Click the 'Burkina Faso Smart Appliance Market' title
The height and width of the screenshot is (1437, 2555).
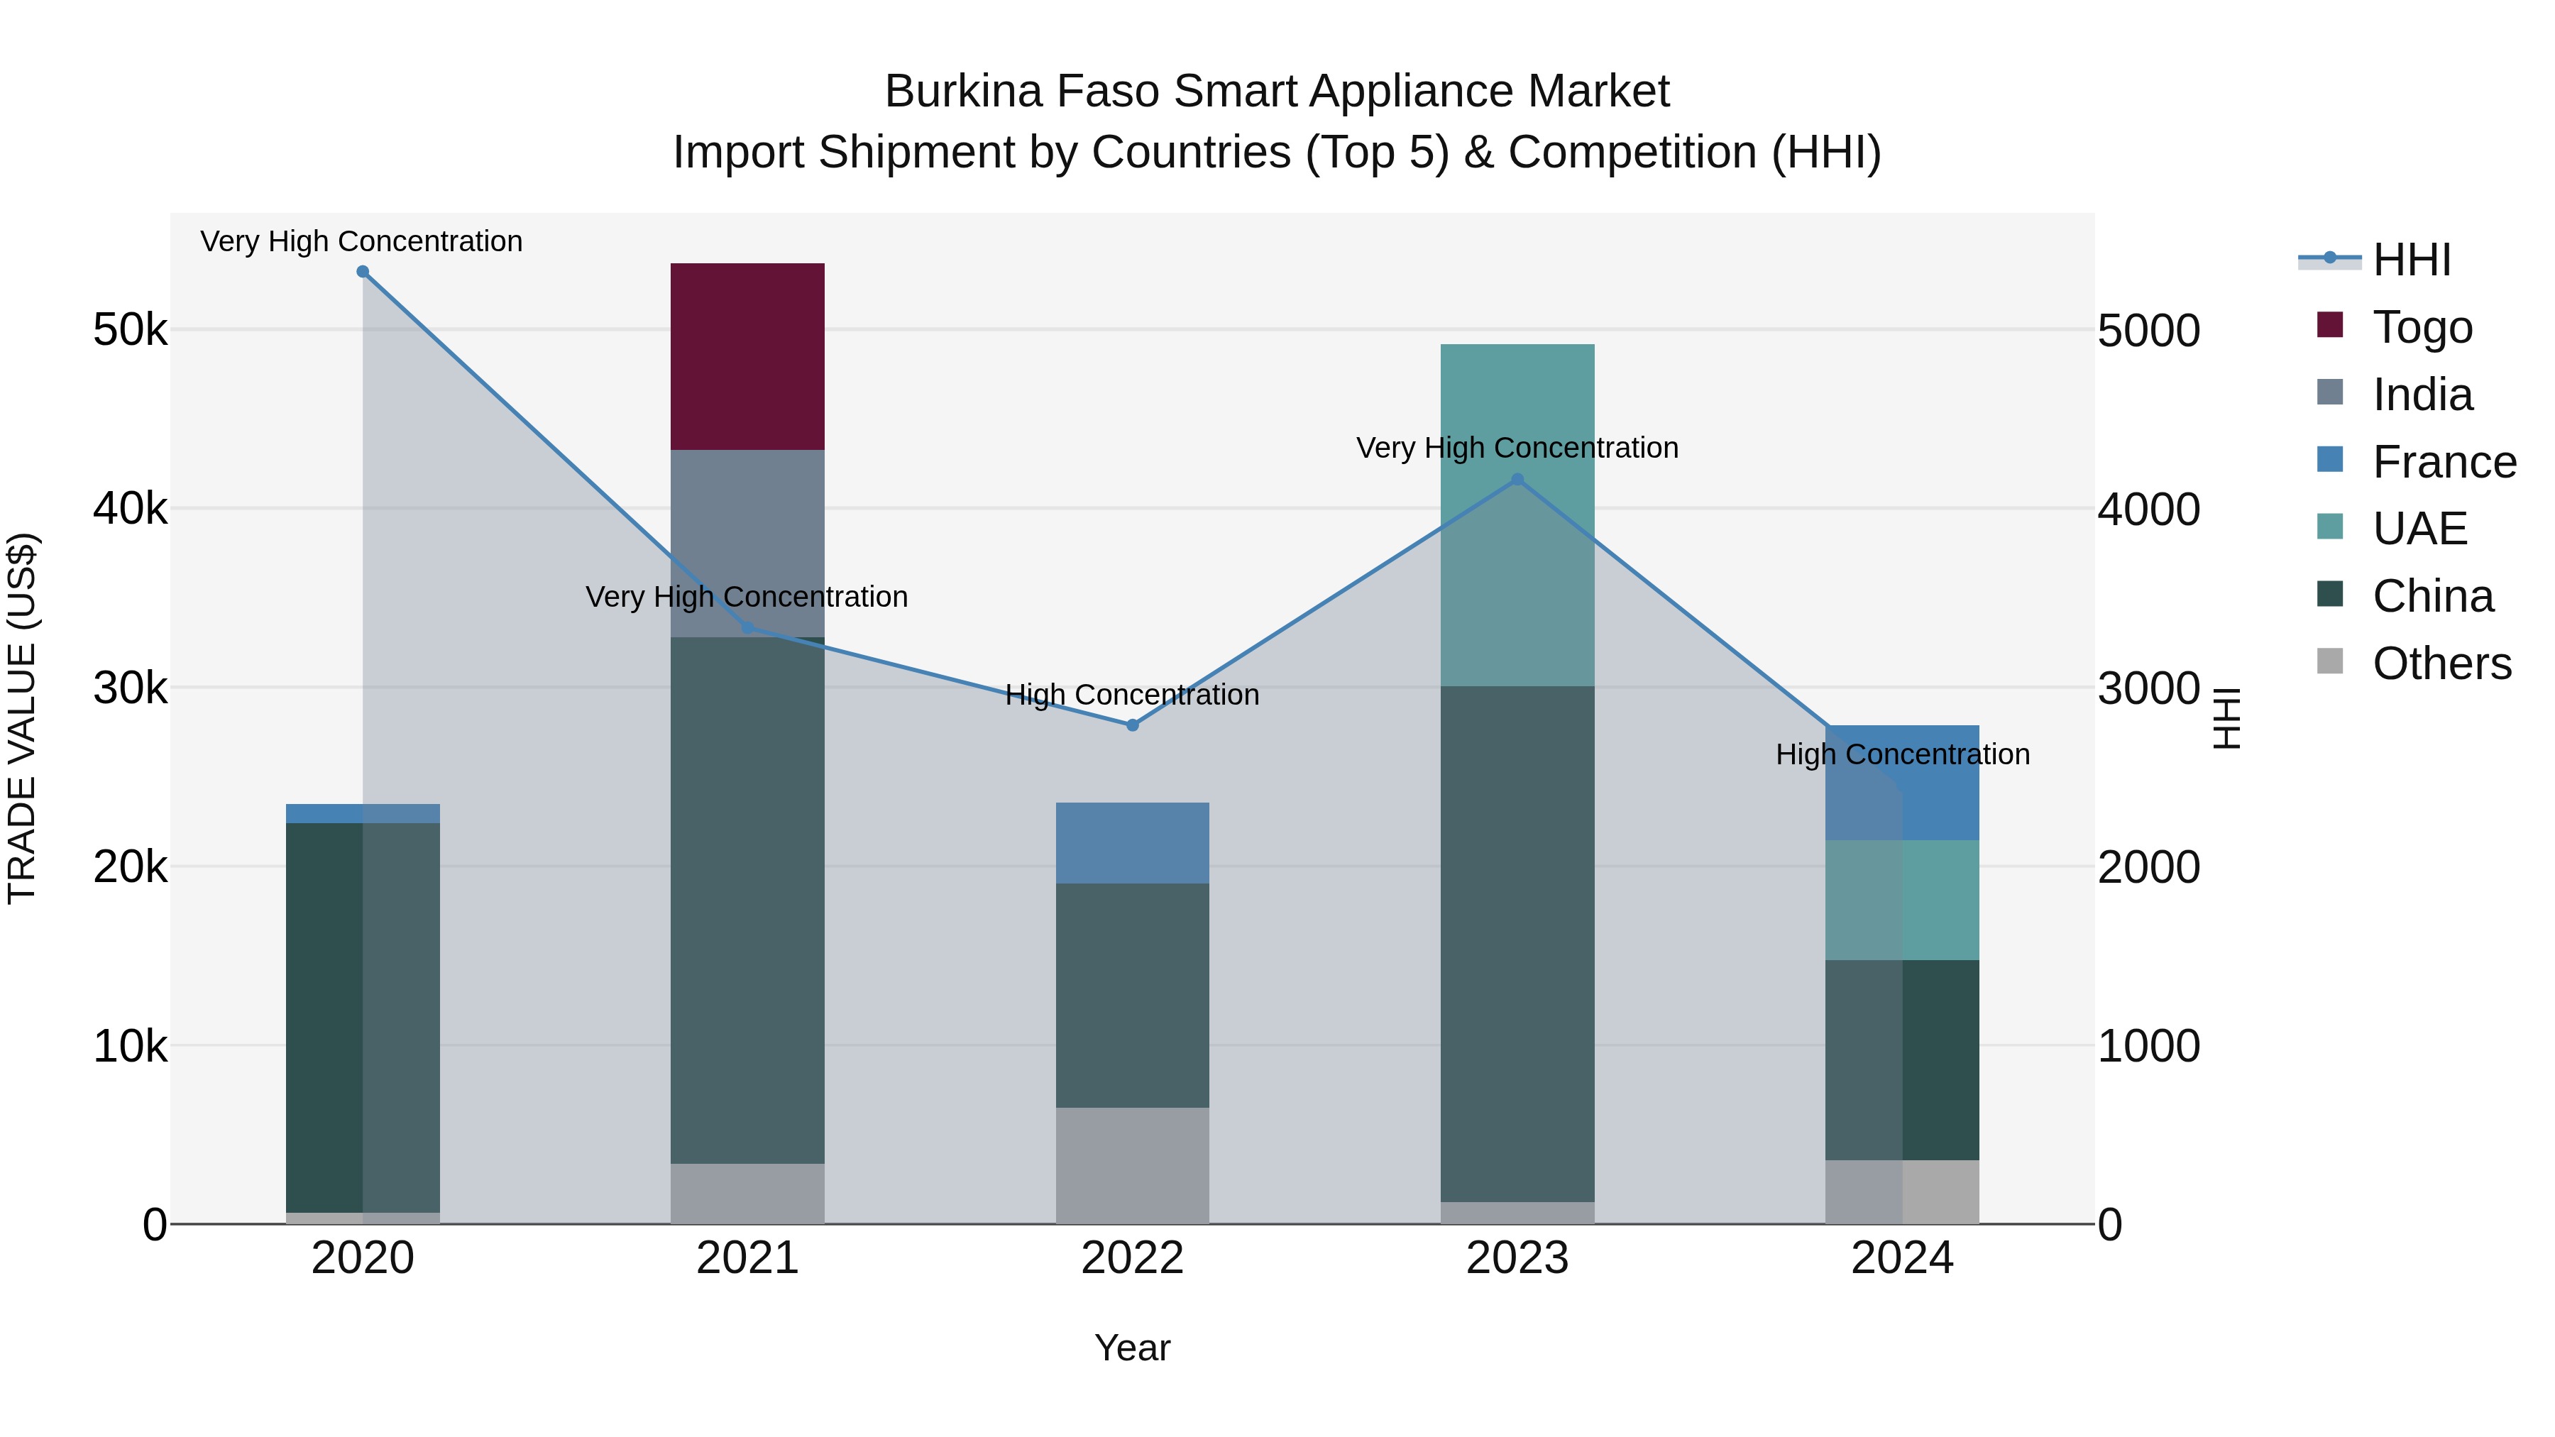[x=1277, y=92]
